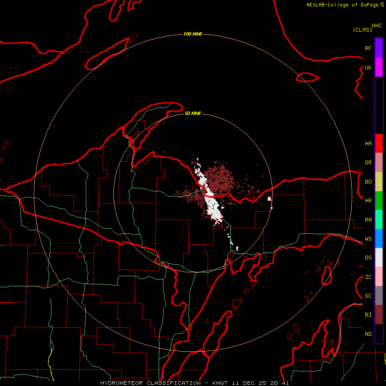
Task: Click the "GC" legend label
Action: coord(368,296)
